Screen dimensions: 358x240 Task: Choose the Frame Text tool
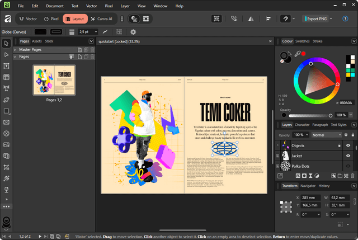pos(6,66)
